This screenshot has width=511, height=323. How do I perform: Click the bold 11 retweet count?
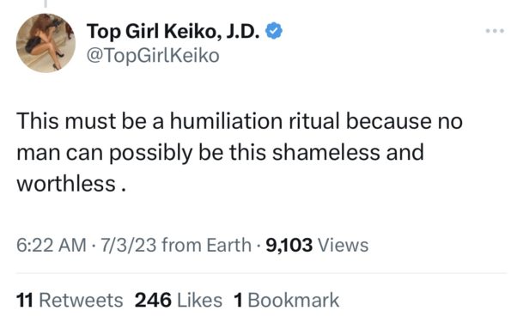pos(25,300)
